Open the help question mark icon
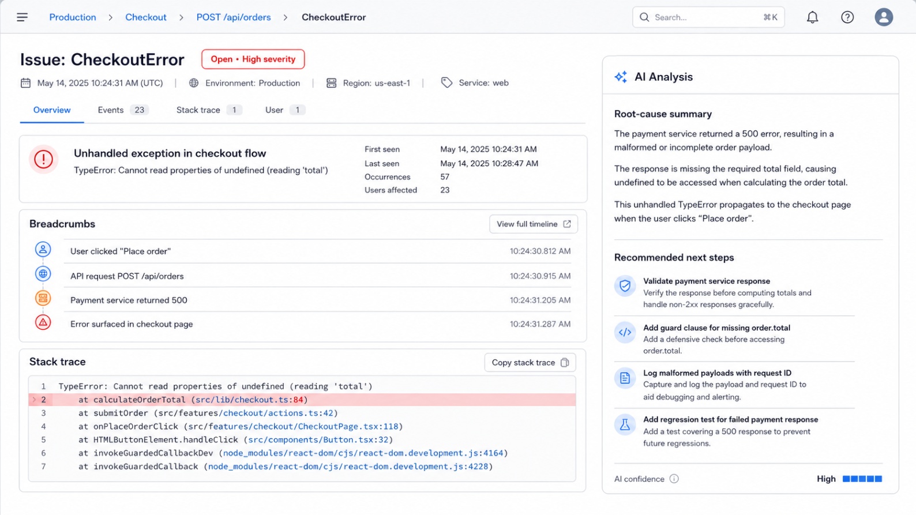Screen dimensions: 916x515 [847, 17]
